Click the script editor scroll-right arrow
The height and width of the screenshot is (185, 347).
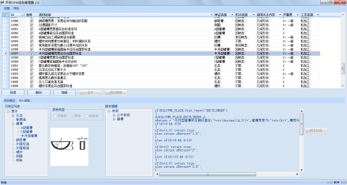tap(297, 174)
